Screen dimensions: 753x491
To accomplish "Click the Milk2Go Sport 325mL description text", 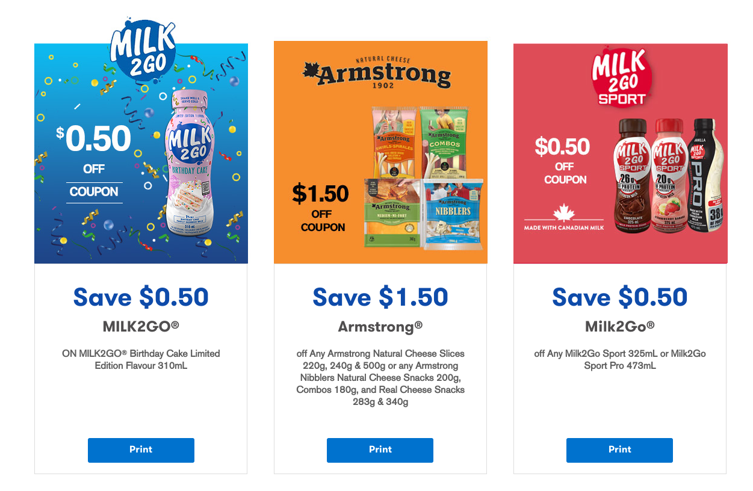I will click(x=620, y=359).
